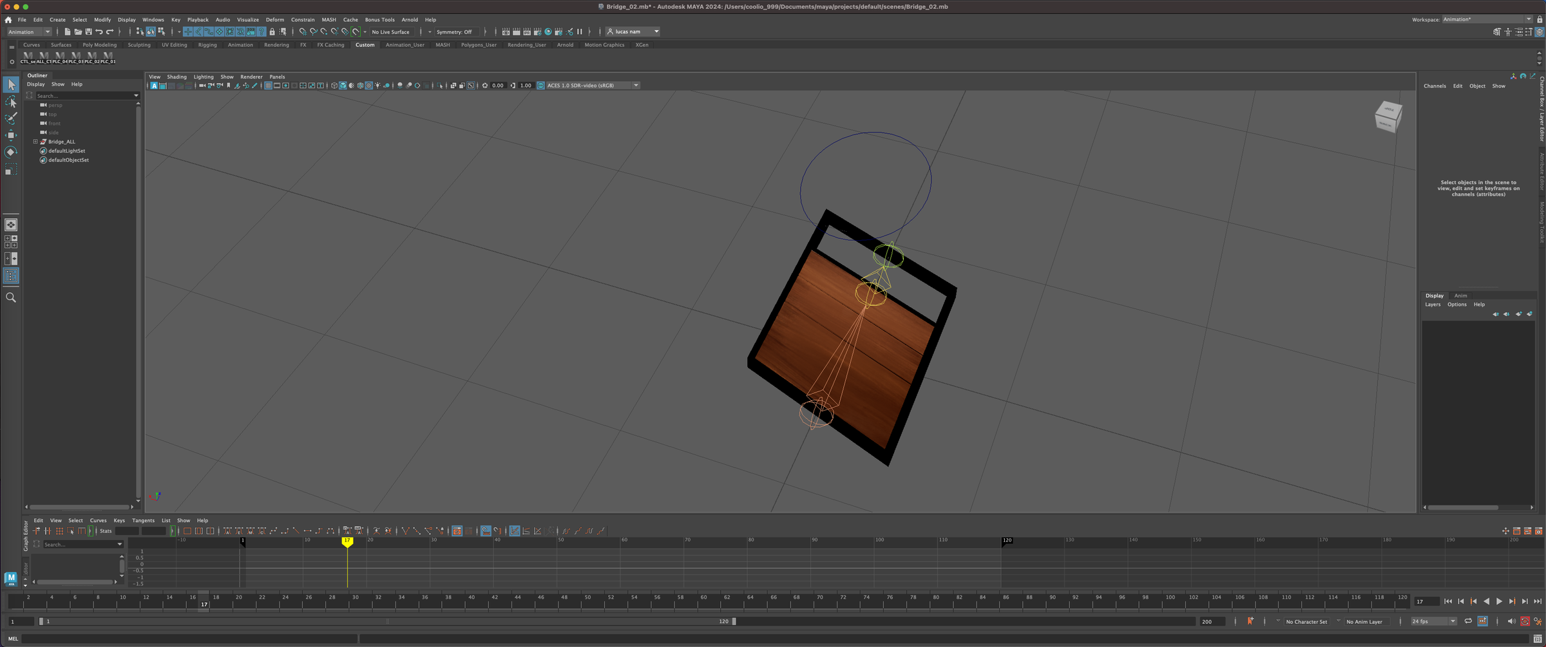Switch to the Rigging shelf tab

click(207, 45)
